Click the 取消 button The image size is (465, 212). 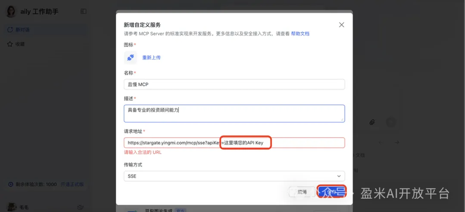click(302, 192)
